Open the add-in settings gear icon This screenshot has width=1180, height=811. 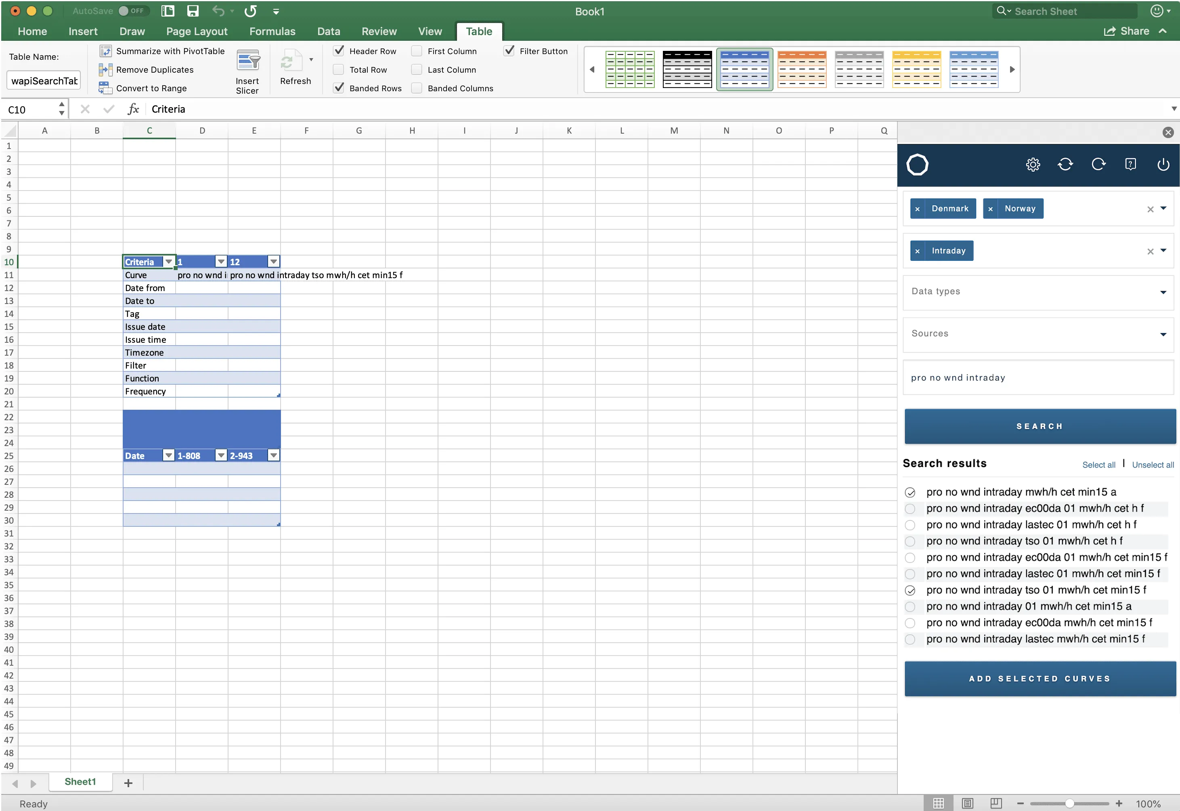click(x=1033, y=165)
